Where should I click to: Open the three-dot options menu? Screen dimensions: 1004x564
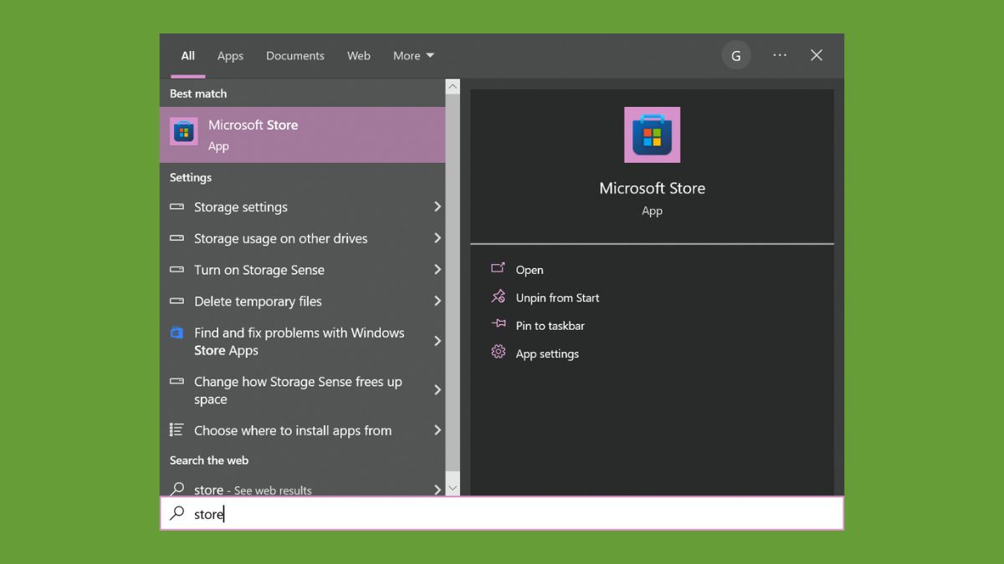pyautogui.click(x=780, y=55)
